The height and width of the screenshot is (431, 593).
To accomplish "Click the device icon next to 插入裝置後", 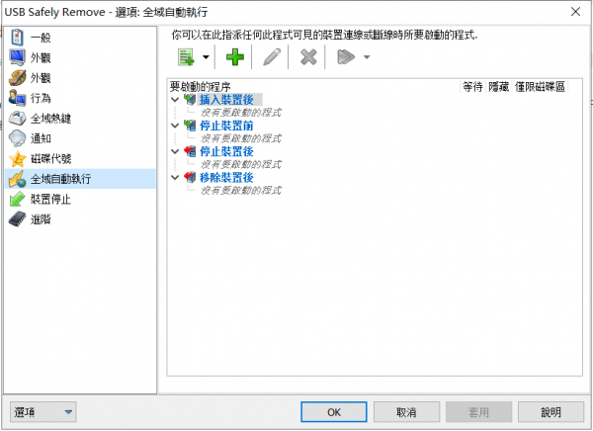I will 190,100.
